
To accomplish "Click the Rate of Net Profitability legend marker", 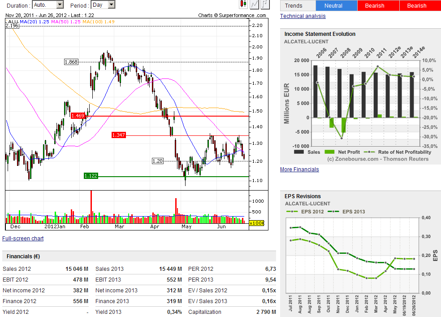I will (x=369, y=152).
